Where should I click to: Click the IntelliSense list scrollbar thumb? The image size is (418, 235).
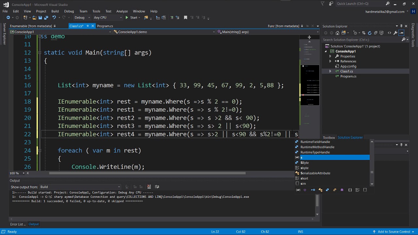[372, 172]
